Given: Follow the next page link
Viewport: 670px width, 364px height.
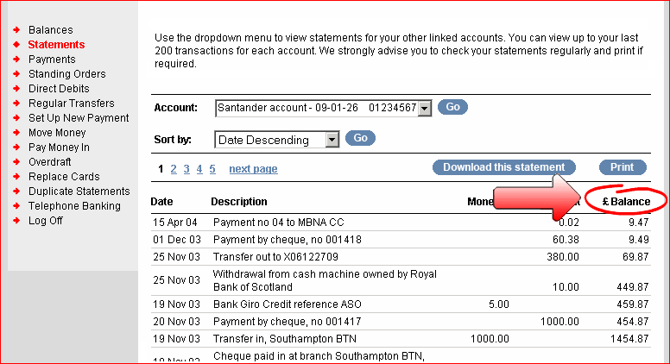Looking at the screenshot, I should click(253, 169).
